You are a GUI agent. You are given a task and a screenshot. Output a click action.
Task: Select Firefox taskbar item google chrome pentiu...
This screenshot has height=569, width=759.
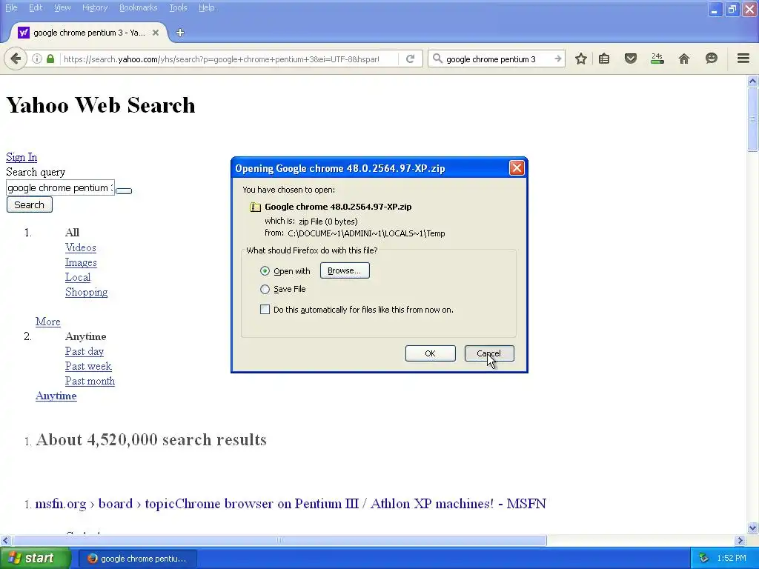(137, 559)
